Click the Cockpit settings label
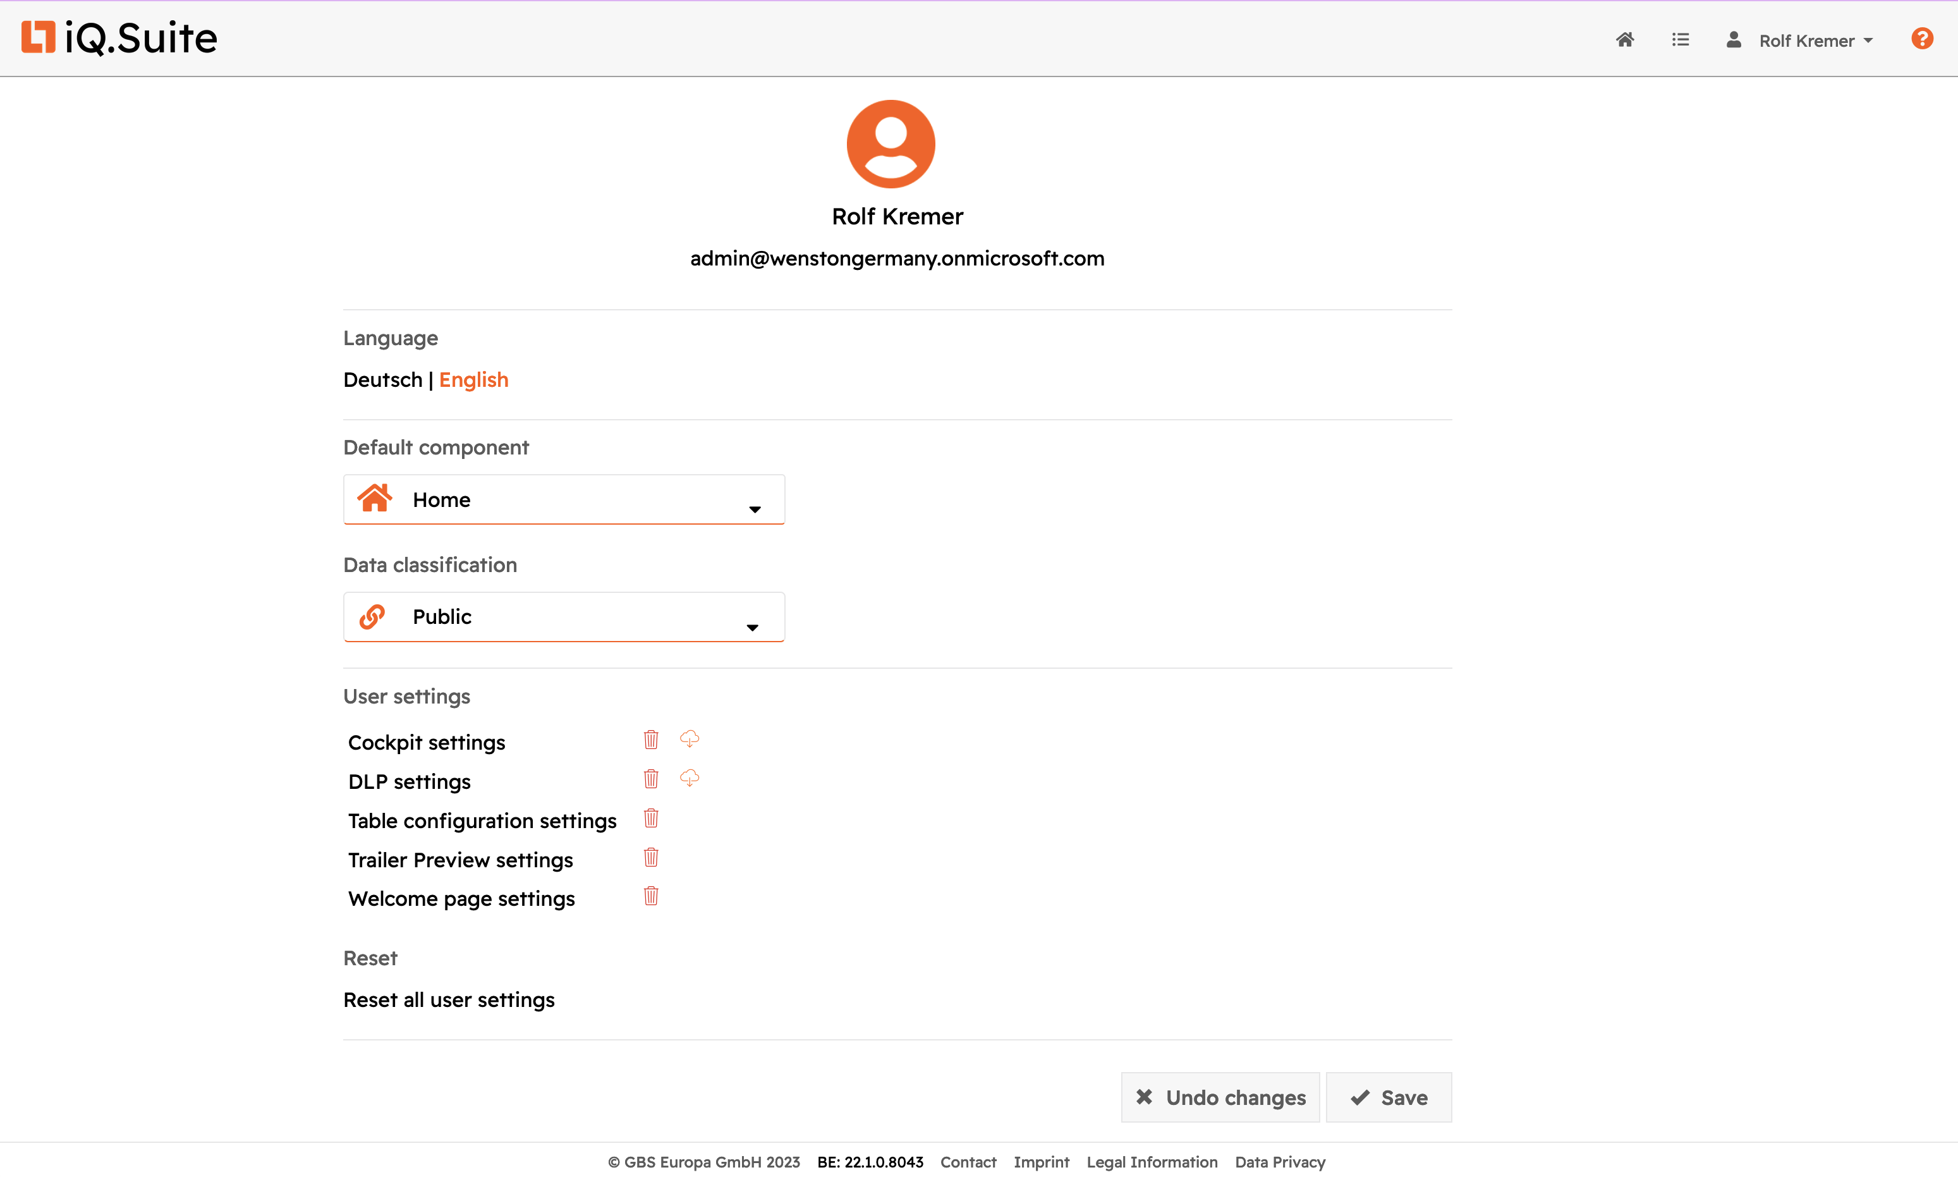The image size is (1958, 1177). (427, 742)
